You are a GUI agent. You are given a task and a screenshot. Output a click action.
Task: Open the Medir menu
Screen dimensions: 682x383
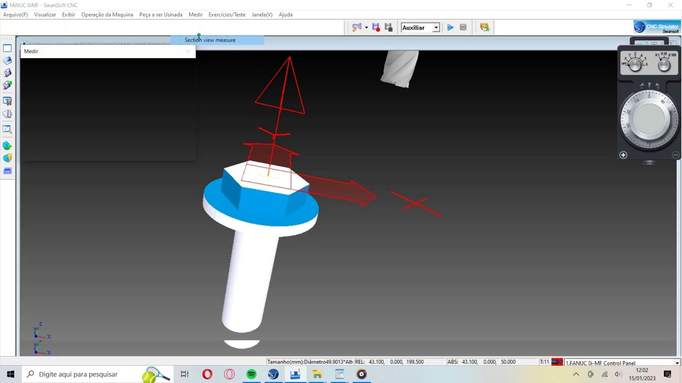196,14
